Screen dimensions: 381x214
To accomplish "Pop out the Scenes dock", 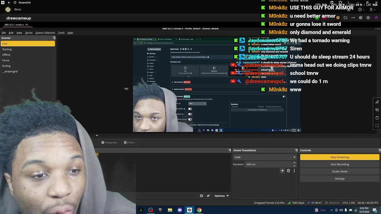I will [54, 38].
